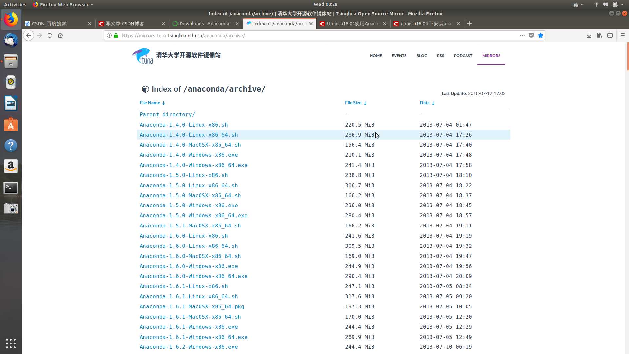Sort listing by File Size
Viewport: 629px width, 354px height.
point(356,103)
